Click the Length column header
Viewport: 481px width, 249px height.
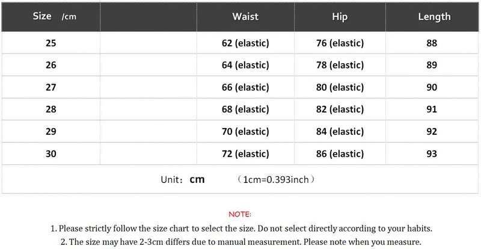(x=434, y=16)
